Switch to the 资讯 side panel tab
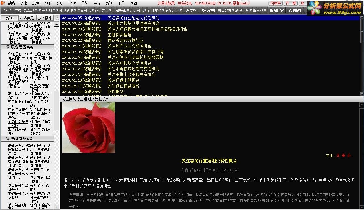Viewport: 364px width, 210px height. (x=9, y=18)
